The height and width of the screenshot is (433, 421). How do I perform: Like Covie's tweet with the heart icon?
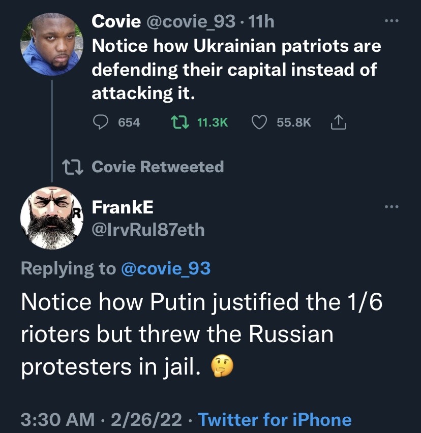(260, 122)
